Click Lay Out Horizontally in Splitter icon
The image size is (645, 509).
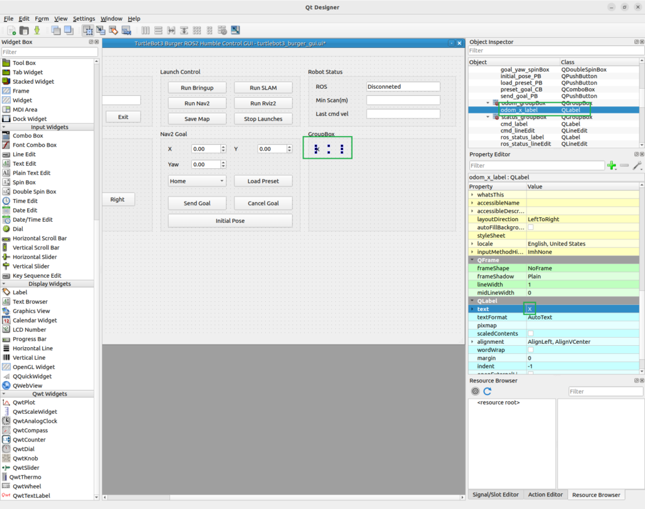pyautogui.click(x=171, y=30)
